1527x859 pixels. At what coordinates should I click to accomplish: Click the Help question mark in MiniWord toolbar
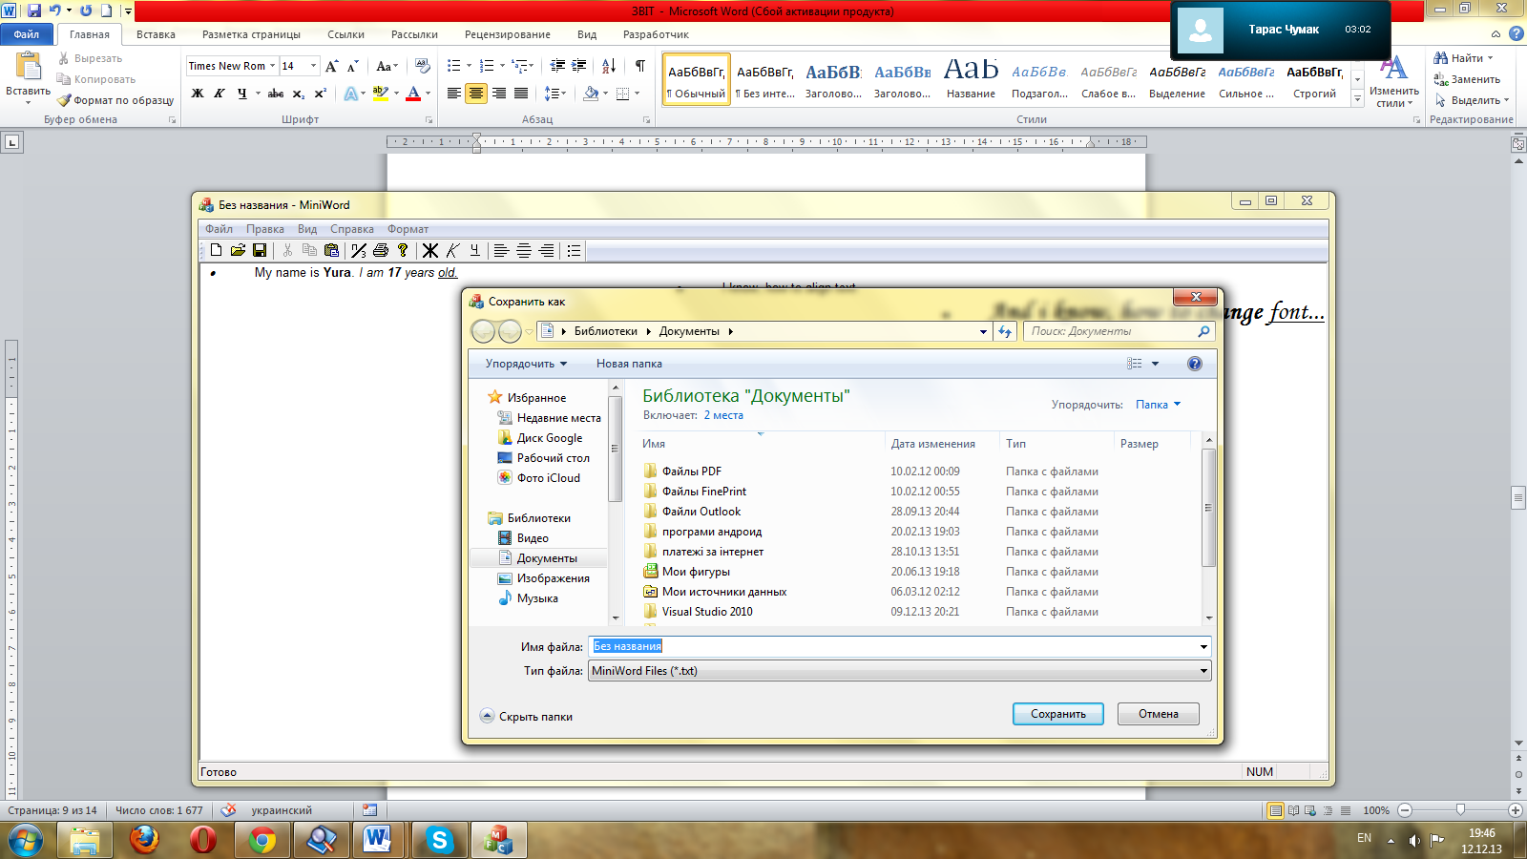coord(403,250)
